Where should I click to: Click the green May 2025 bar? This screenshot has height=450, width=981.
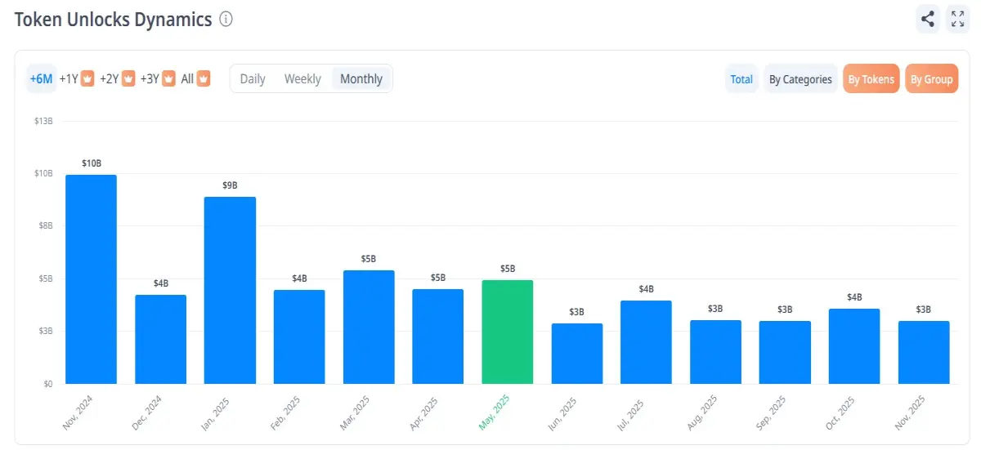click(508, 332)
